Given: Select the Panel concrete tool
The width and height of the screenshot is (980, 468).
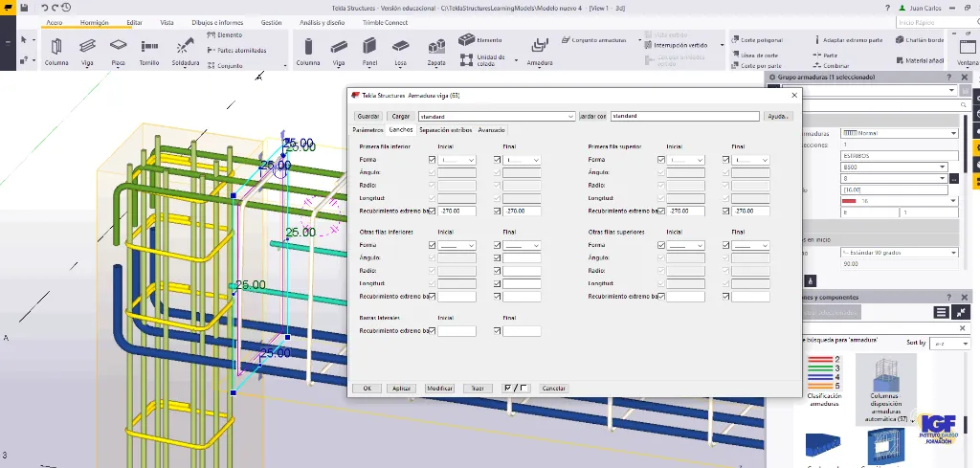Looking at the screenshot, I should 369,52.
